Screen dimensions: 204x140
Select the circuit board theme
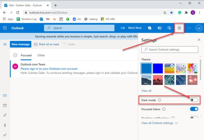(x=169, y=80)
